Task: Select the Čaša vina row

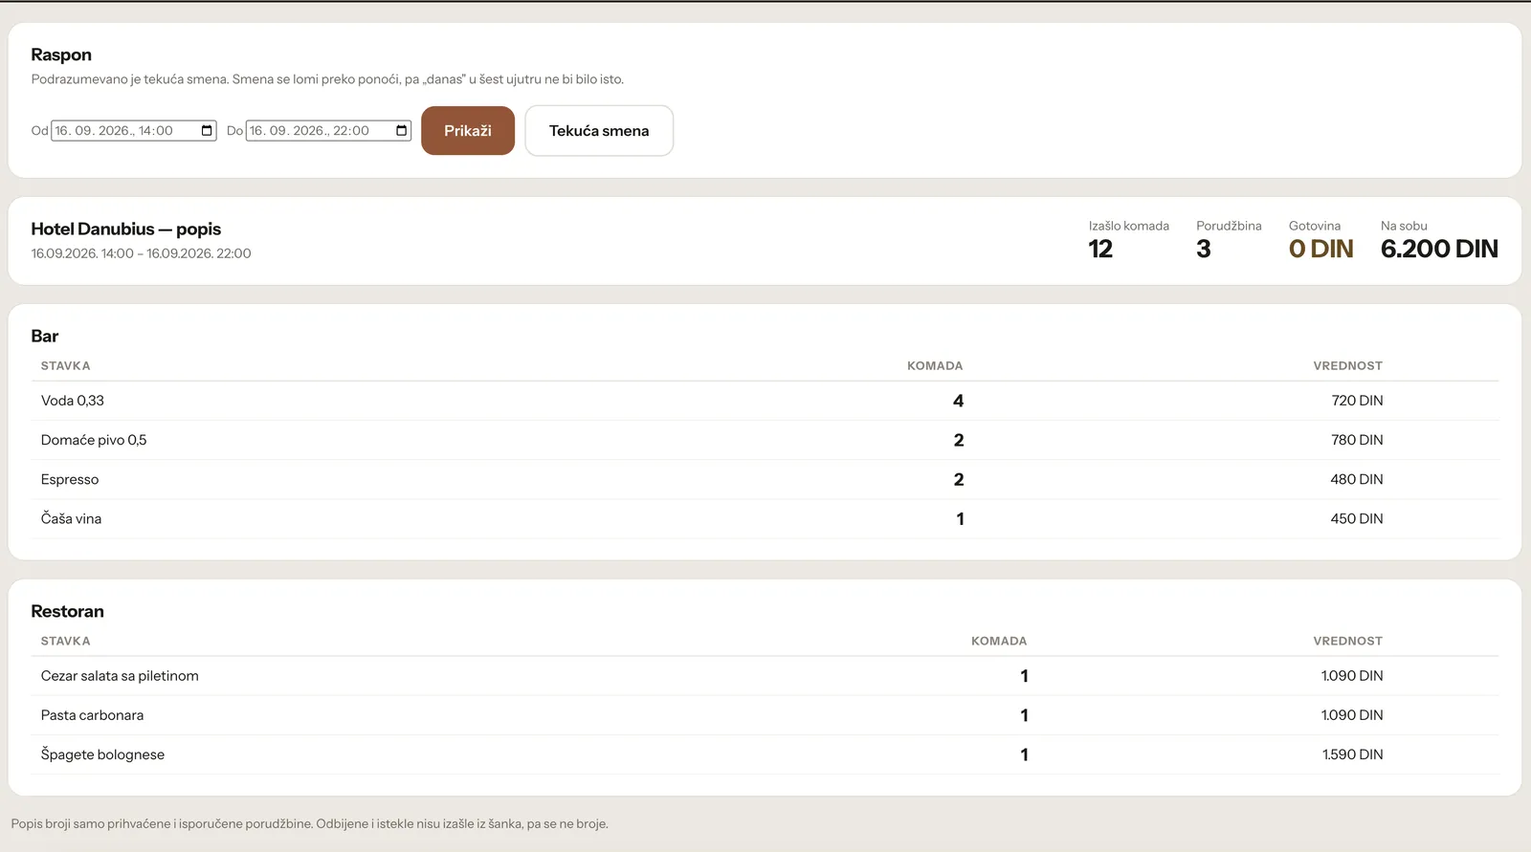Action: 765,518
